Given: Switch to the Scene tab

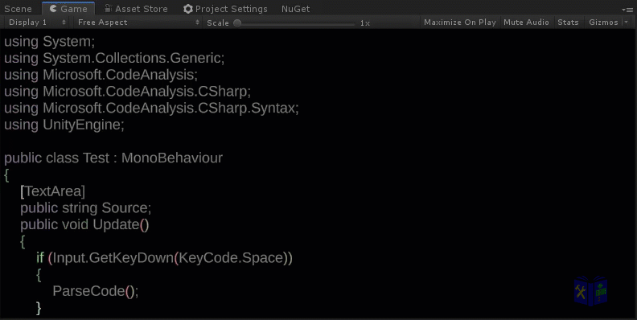Looking at the screenshot, I should point(18,9).
